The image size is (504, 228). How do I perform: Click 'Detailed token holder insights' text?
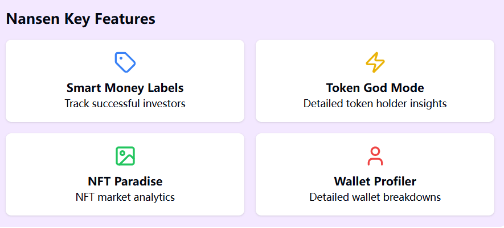tap(375, 104)
